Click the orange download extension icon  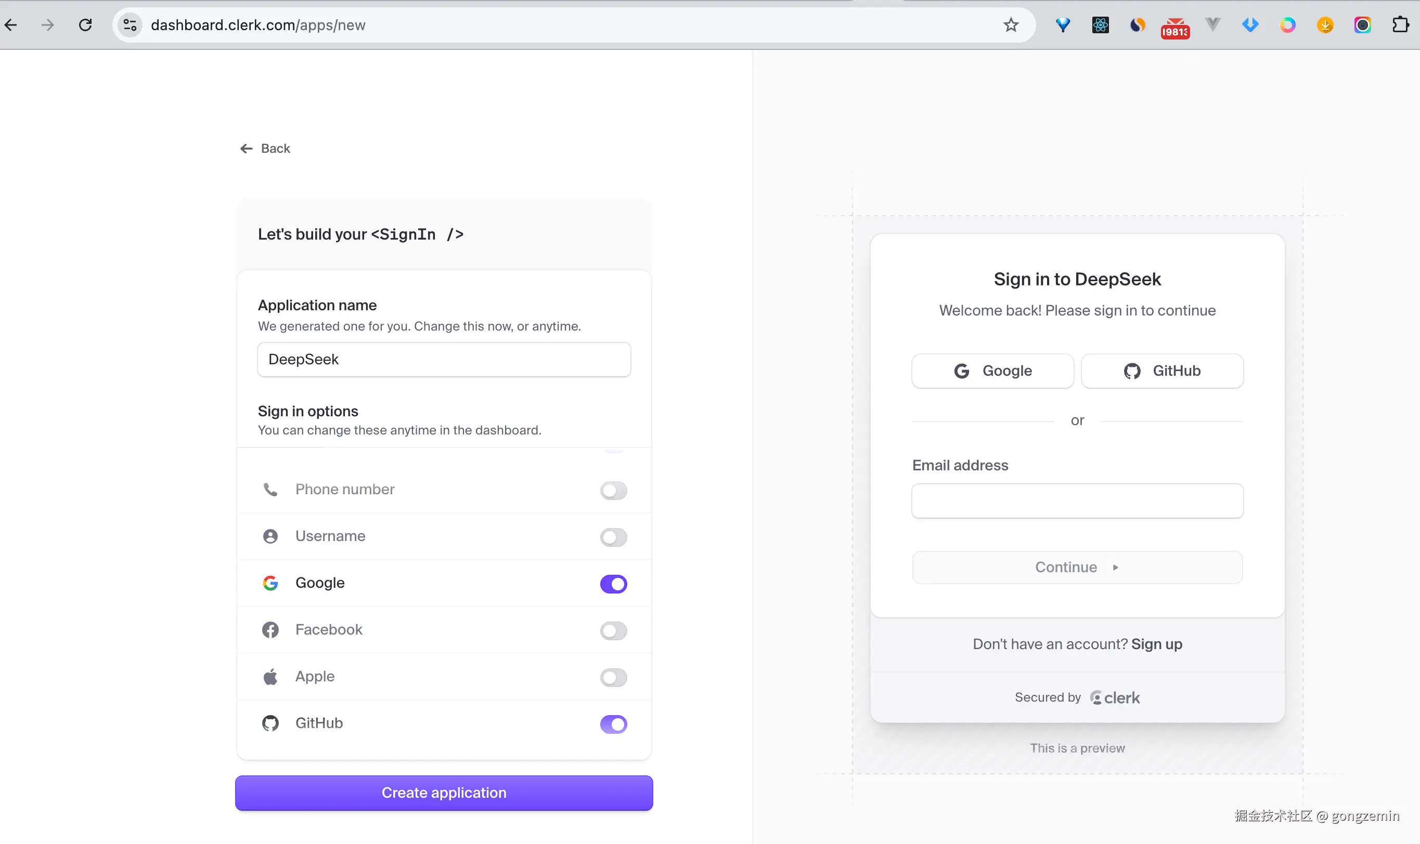pyautogui.click(x=1325, y=25)
